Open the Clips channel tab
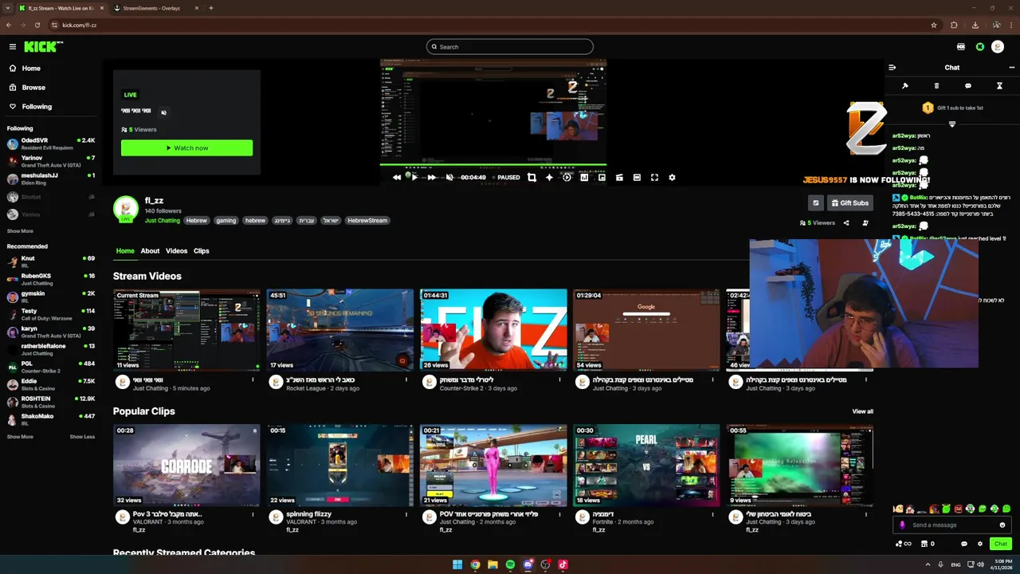This screenshot has height=574, width=1020. coord(201,251)
